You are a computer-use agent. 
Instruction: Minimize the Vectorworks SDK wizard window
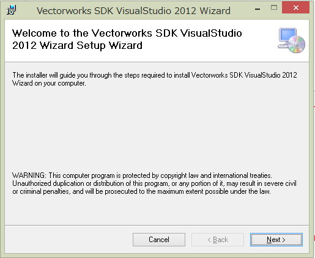click(258, 9)
